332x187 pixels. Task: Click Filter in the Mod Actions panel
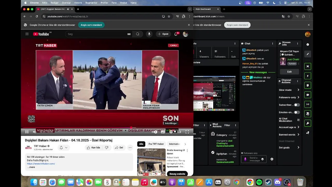point(227,125)
